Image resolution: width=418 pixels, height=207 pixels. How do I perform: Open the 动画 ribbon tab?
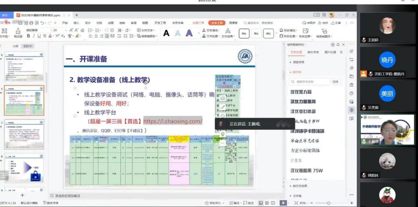point(111,23)
